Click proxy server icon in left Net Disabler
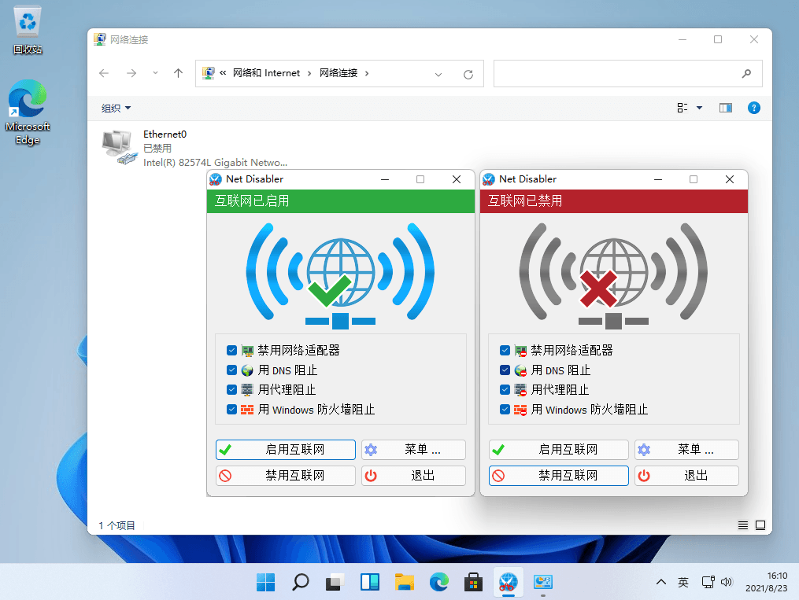Viewport: 799px width, 600px height. 247,390
